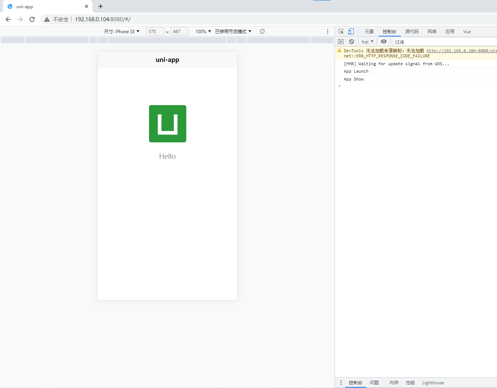Open the top context dropdown
This screenshot has width=497, height=388.
tap(367, 42)
